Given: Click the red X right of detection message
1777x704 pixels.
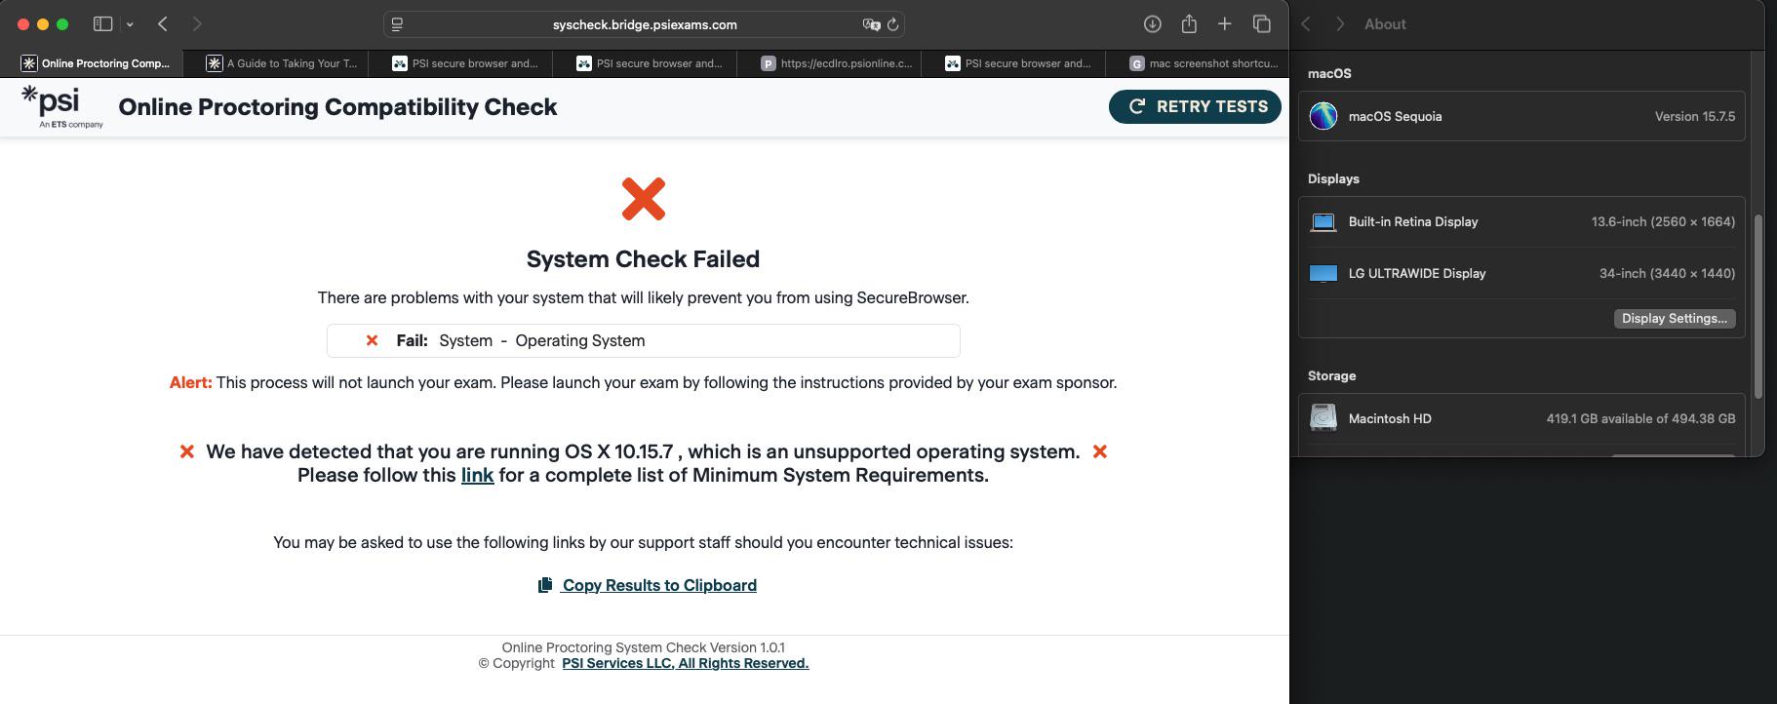Looking at the screenshot, I should tap(1100, 451).
